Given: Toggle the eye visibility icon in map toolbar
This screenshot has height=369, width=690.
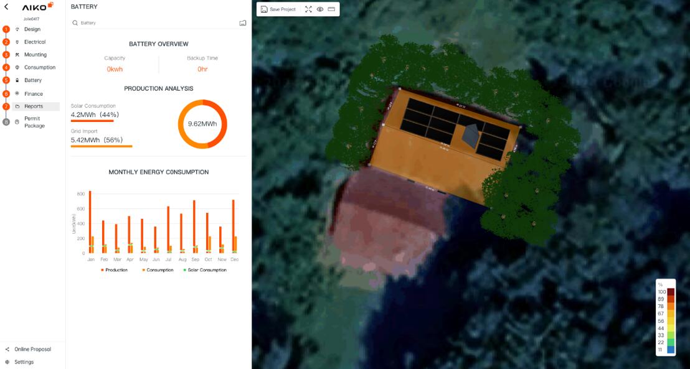Looking at the screenshot, I should [x=320, y=9].
